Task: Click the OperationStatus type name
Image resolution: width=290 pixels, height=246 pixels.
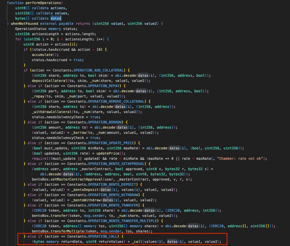Action: click(x=31, y=29)
